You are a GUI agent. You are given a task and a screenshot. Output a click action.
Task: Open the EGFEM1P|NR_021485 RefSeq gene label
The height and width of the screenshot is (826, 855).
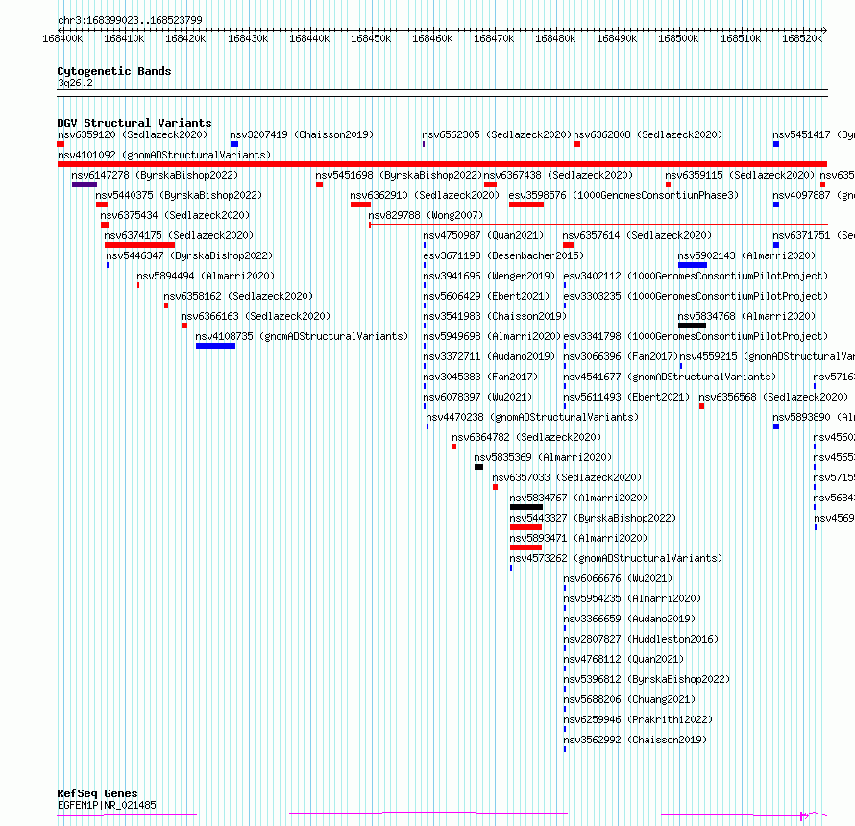pyautogui.click(x=107, y=805)
